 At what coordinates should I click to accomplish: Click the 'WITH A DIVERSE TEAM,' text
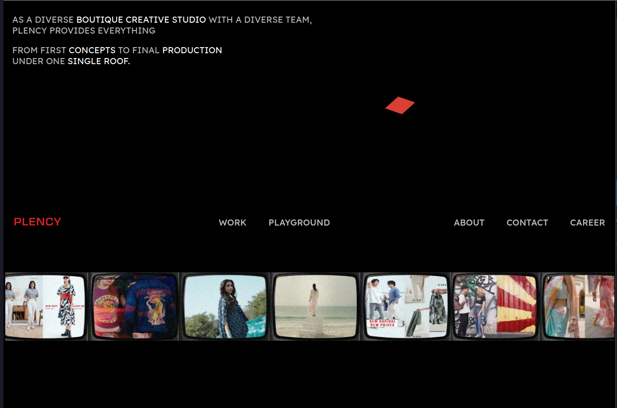[x=260, y=20]
